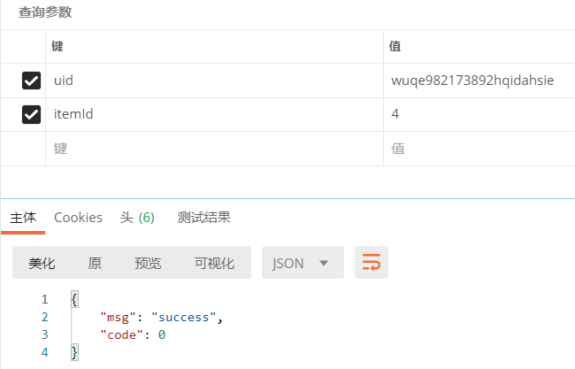Switch to the Cookies tab
The width and height of the screenshot is (575, 369).
coord(78,218)
